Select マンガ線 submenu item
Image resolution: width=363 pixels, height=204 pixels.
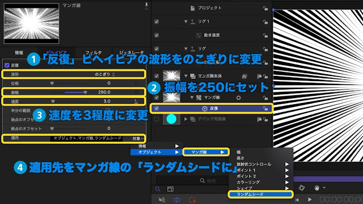(206, 152)
